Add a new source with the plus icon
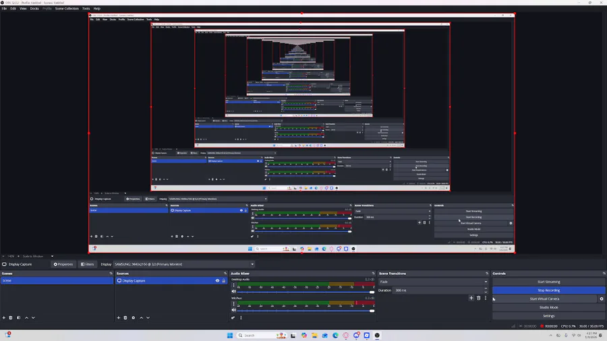 pyautogui.click(x=119, y=318)
